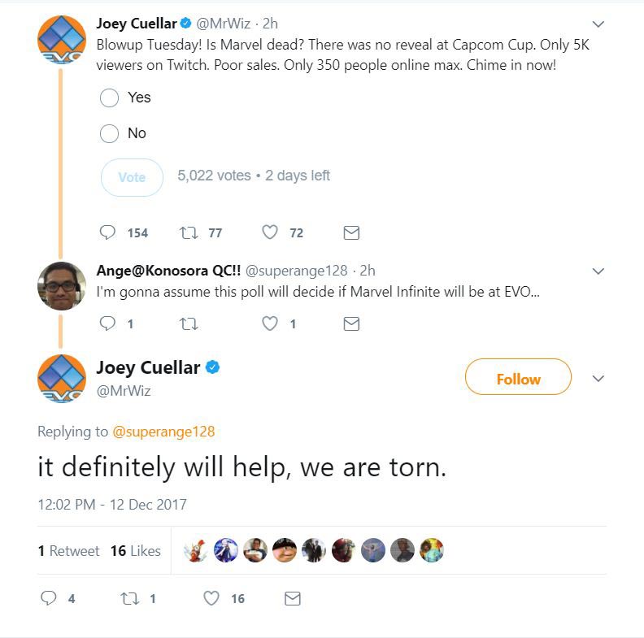This screenshot has width=644, height=638.
Task: Retweet the Blowup Tuesday poll tweet
Action: tap(189, 232)
